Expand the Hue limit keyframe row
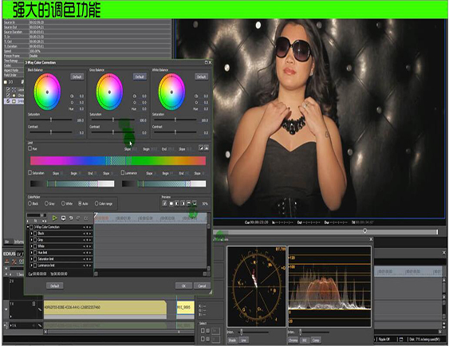Viewport: 449px width, 346px height. point(31,253)
